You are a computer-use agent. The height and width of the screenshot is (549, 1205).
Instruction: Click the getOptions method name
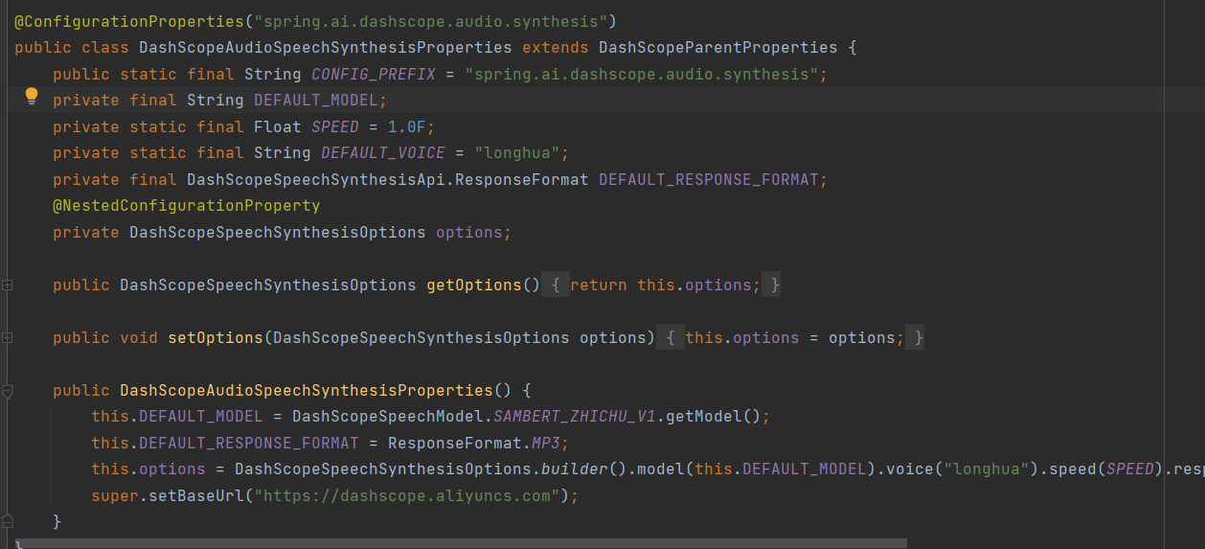click(x=474, y=285)
